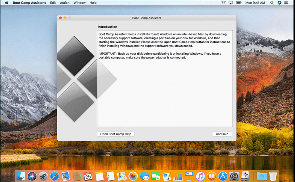Close the Boot Camp Assistant window
Screen dimensions: 295x182
[60, 18]
